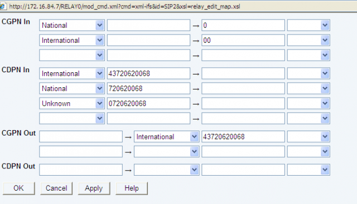
Task: Focus the replacement field of the CDPN In International row
Action: [243, 73]
